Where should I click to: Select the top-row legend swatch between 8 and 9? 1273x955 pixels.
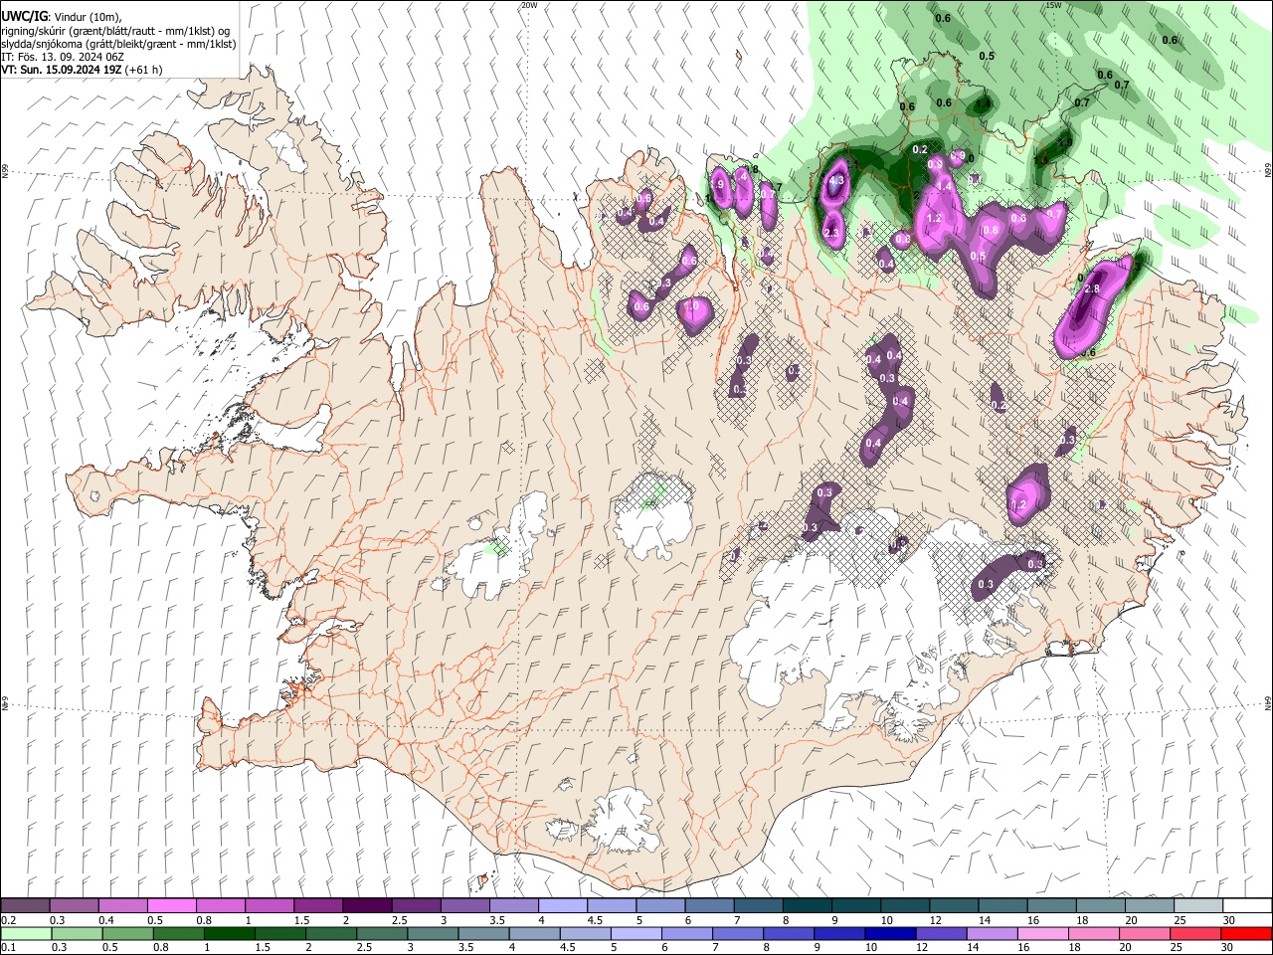[x=808, y=906]
